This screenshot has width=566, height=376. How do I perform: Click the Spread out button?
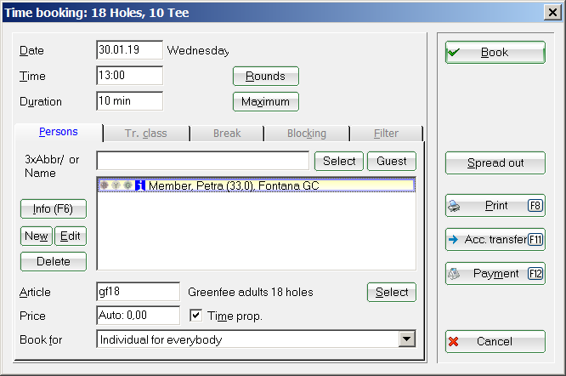point(495,162)
